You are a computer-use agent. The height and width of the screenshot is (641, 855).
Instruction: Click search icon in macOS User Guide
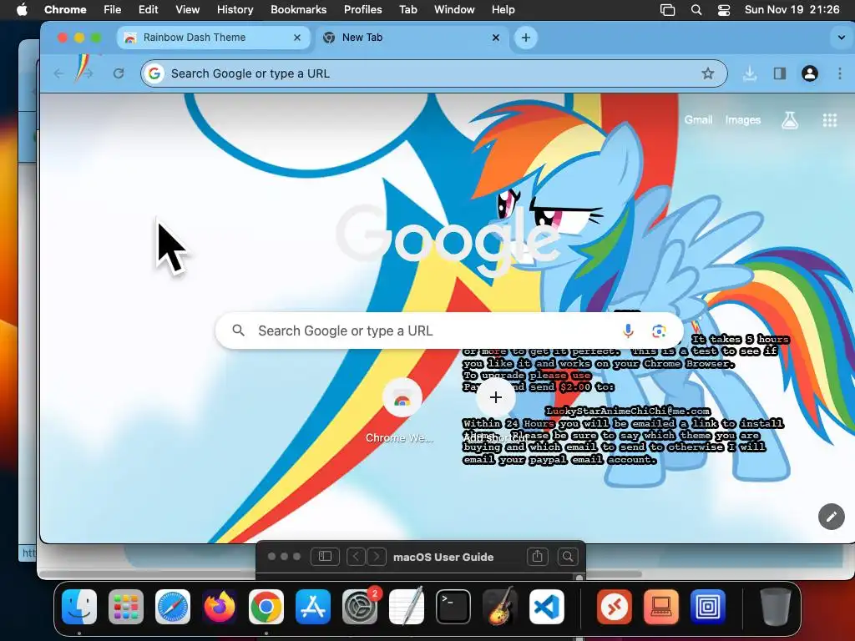pyautogui.click(x=568, y=557)
